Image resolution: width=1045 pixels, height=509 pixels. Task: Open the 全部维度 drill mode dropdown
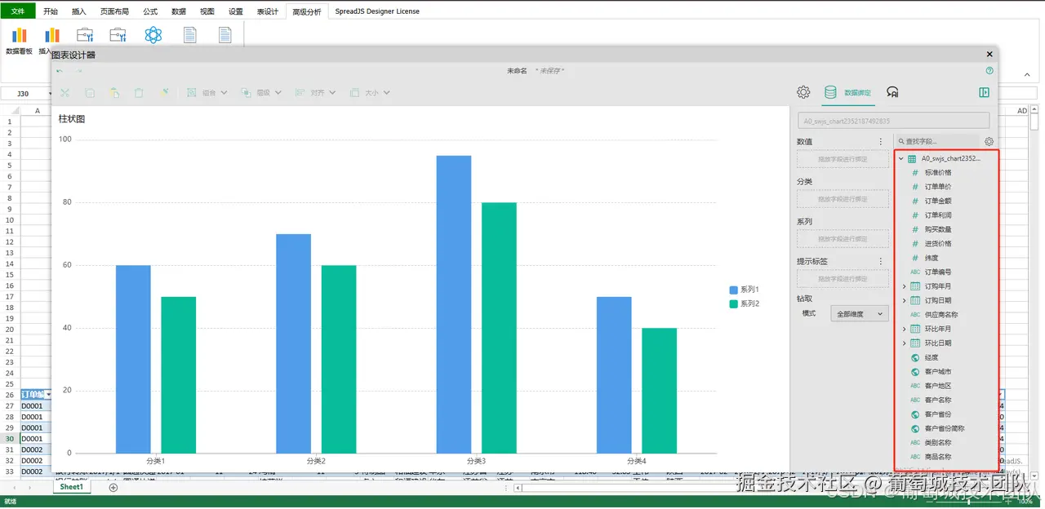[859, 313]
